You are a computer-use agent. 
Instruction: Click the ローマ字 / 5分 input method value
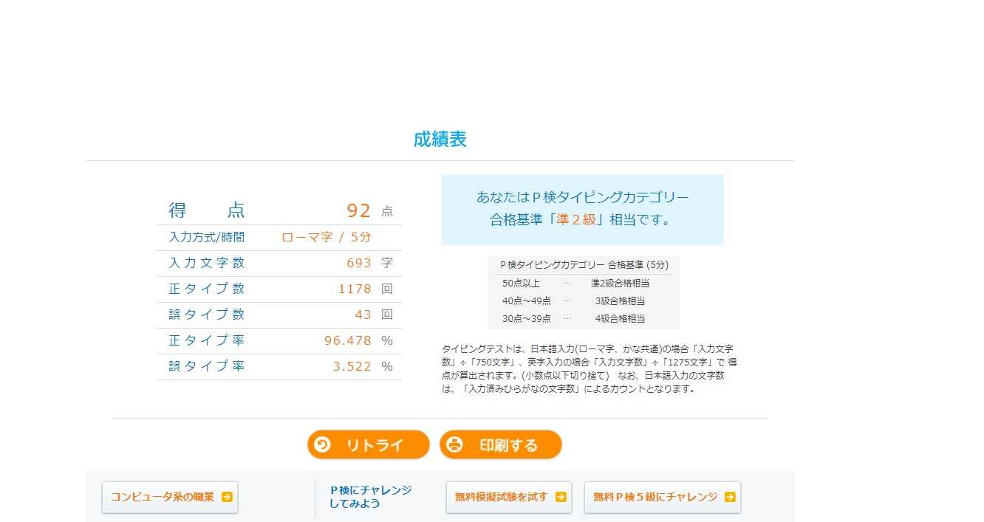327,237
